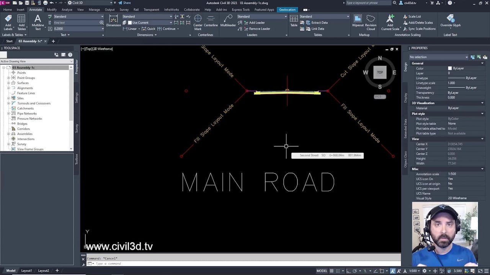Switch to the Annotate ribbon tab
Viewport: 490px width, 275px height.
click(36, 10)
